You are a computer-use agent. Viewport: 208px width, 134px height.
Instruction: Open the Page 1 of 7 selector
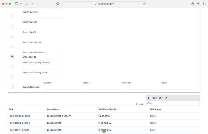tap(157, 98)
